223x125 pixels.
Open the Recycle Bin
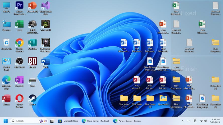click(7, 44)
